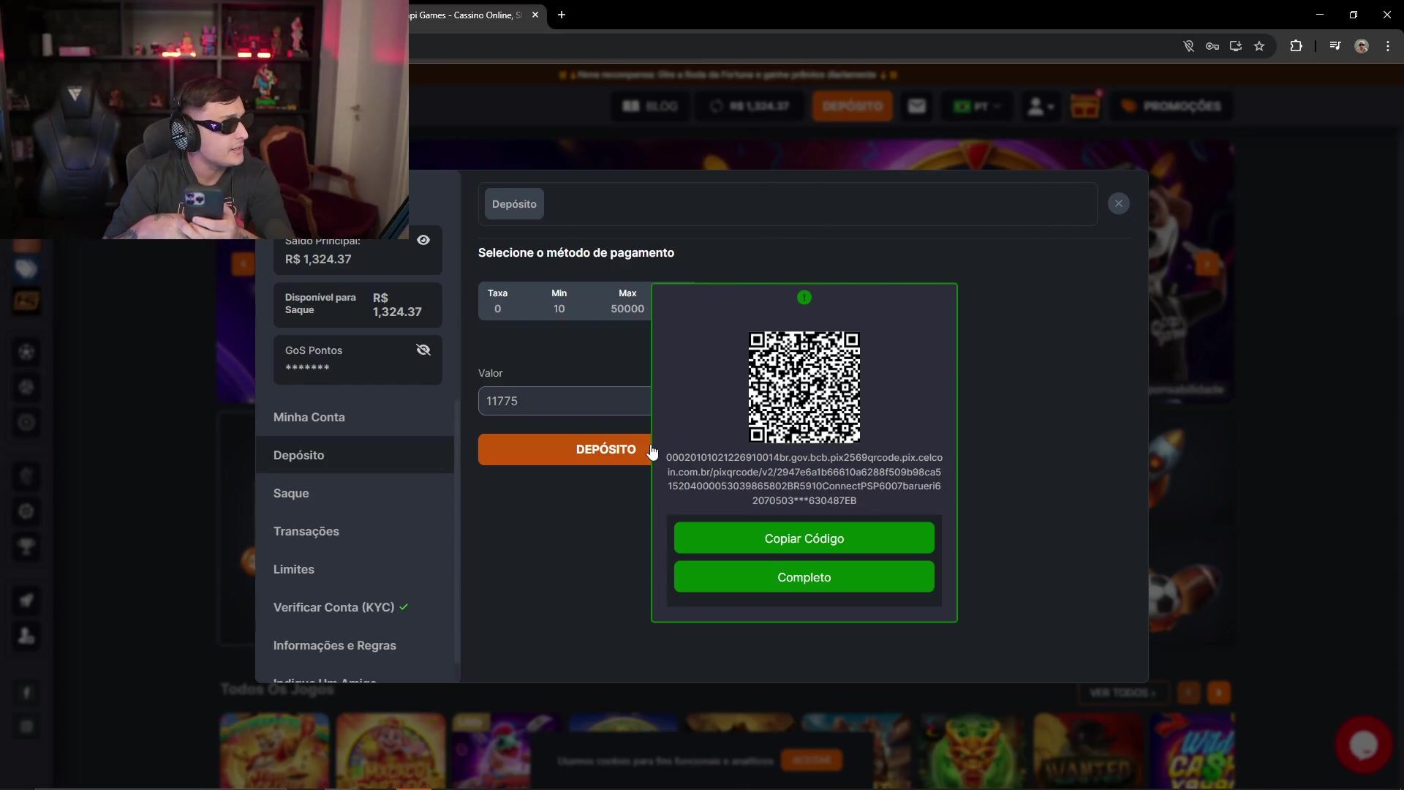Image resolution: width=1404 pixels, height=790 pixels.
Task: Bookmark this page with star icon
Action: tap(1259, 46)
